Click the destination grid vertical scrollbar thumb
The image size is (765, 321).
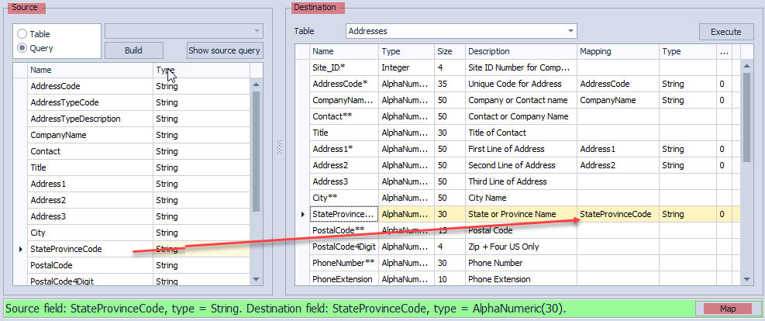(746, 117)
